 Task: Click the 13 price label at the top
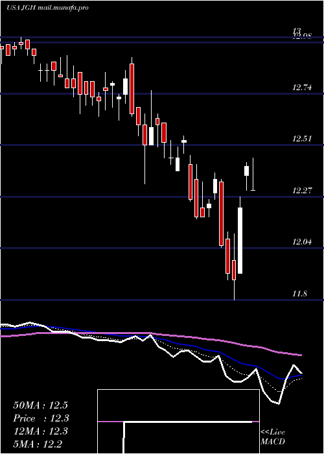coord(297,30)
